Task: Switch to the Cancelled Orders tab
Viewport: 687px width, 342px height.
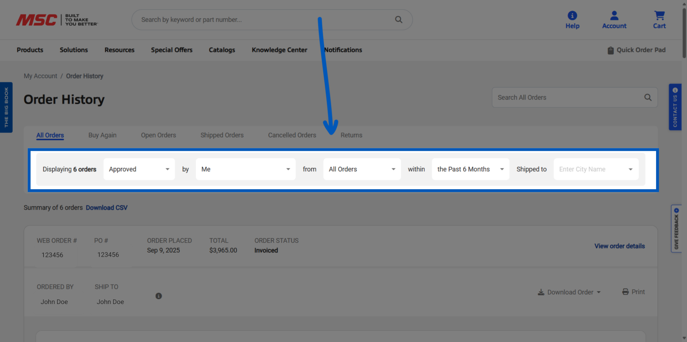Action: point(292,135)
